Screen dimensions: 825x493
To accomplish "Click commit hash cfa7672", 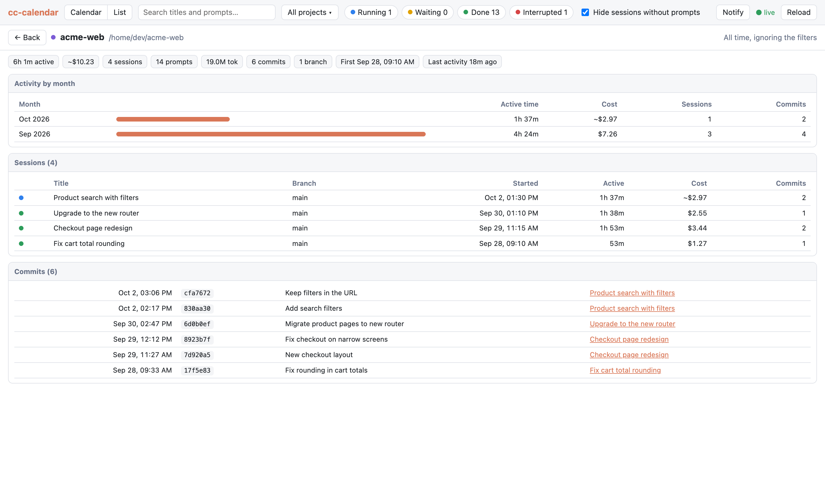I will pyautogui.click(x=197, y=293).
